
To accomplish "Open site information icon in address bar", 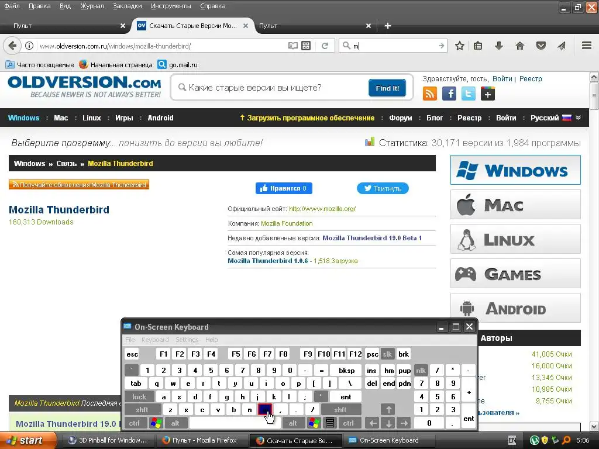I will (29, 46).
